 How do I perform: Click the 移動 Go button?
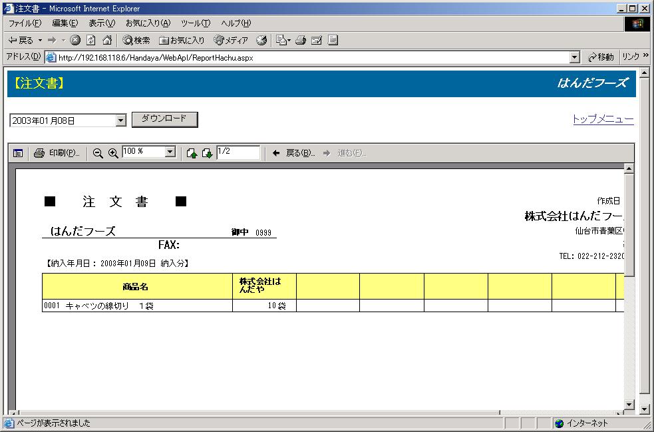pos(601,57)
